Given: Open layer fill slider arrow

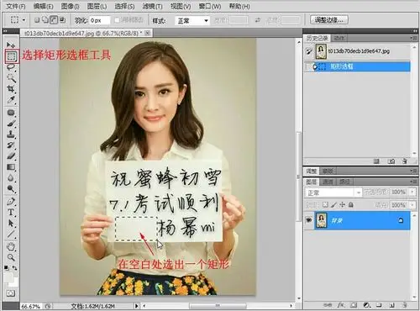Looking at the screenshot, I should click(x=412, y=205).
